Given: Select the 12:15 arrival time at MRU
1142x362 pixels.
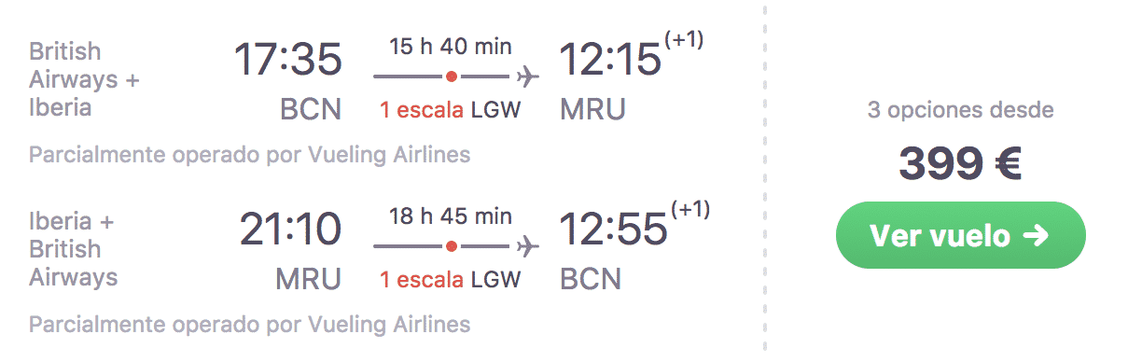Looking at the screenshot, I should click(610, 60).
